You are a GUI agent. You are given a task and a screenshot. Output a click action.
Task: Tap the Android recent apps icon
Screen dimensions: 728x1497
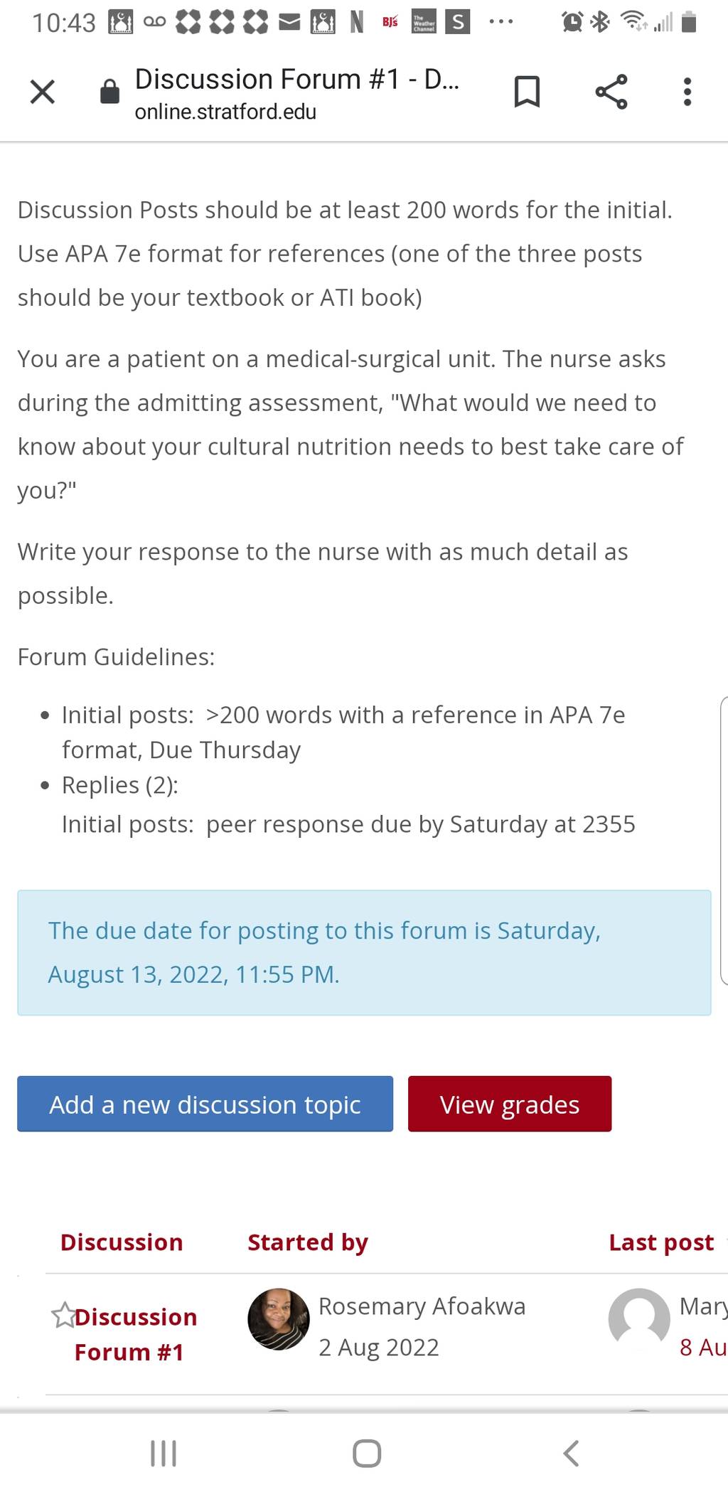click(x=164, y=1454)
